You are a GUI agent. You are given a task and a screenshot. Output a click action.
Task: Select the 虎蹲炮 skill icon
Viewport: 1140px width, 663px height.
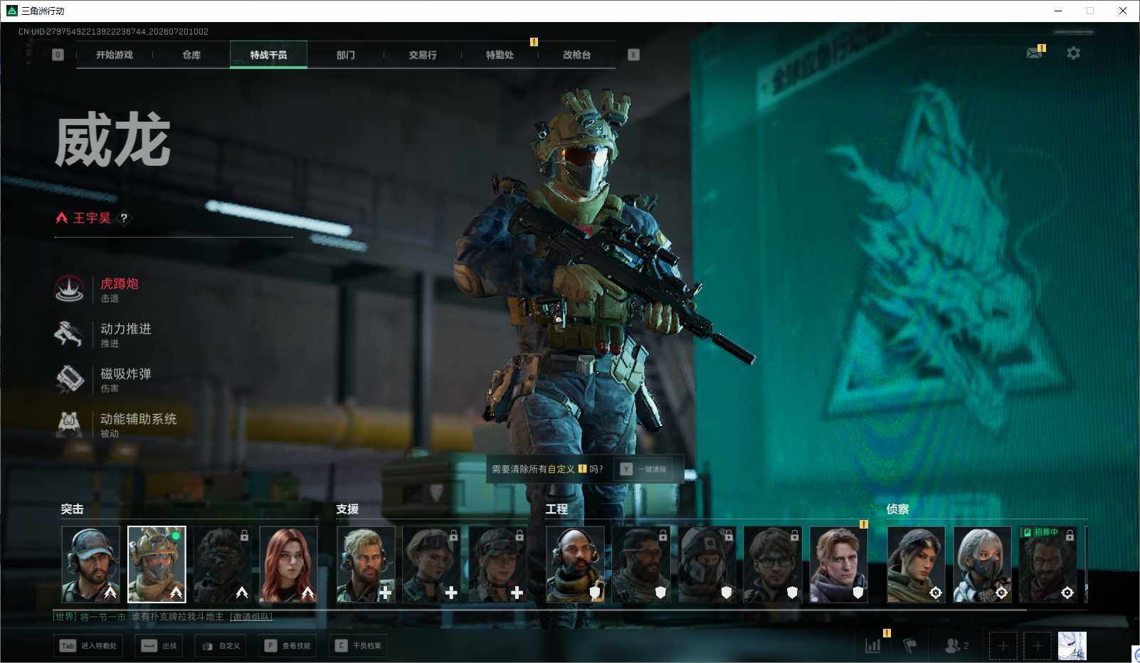(69, 289)
